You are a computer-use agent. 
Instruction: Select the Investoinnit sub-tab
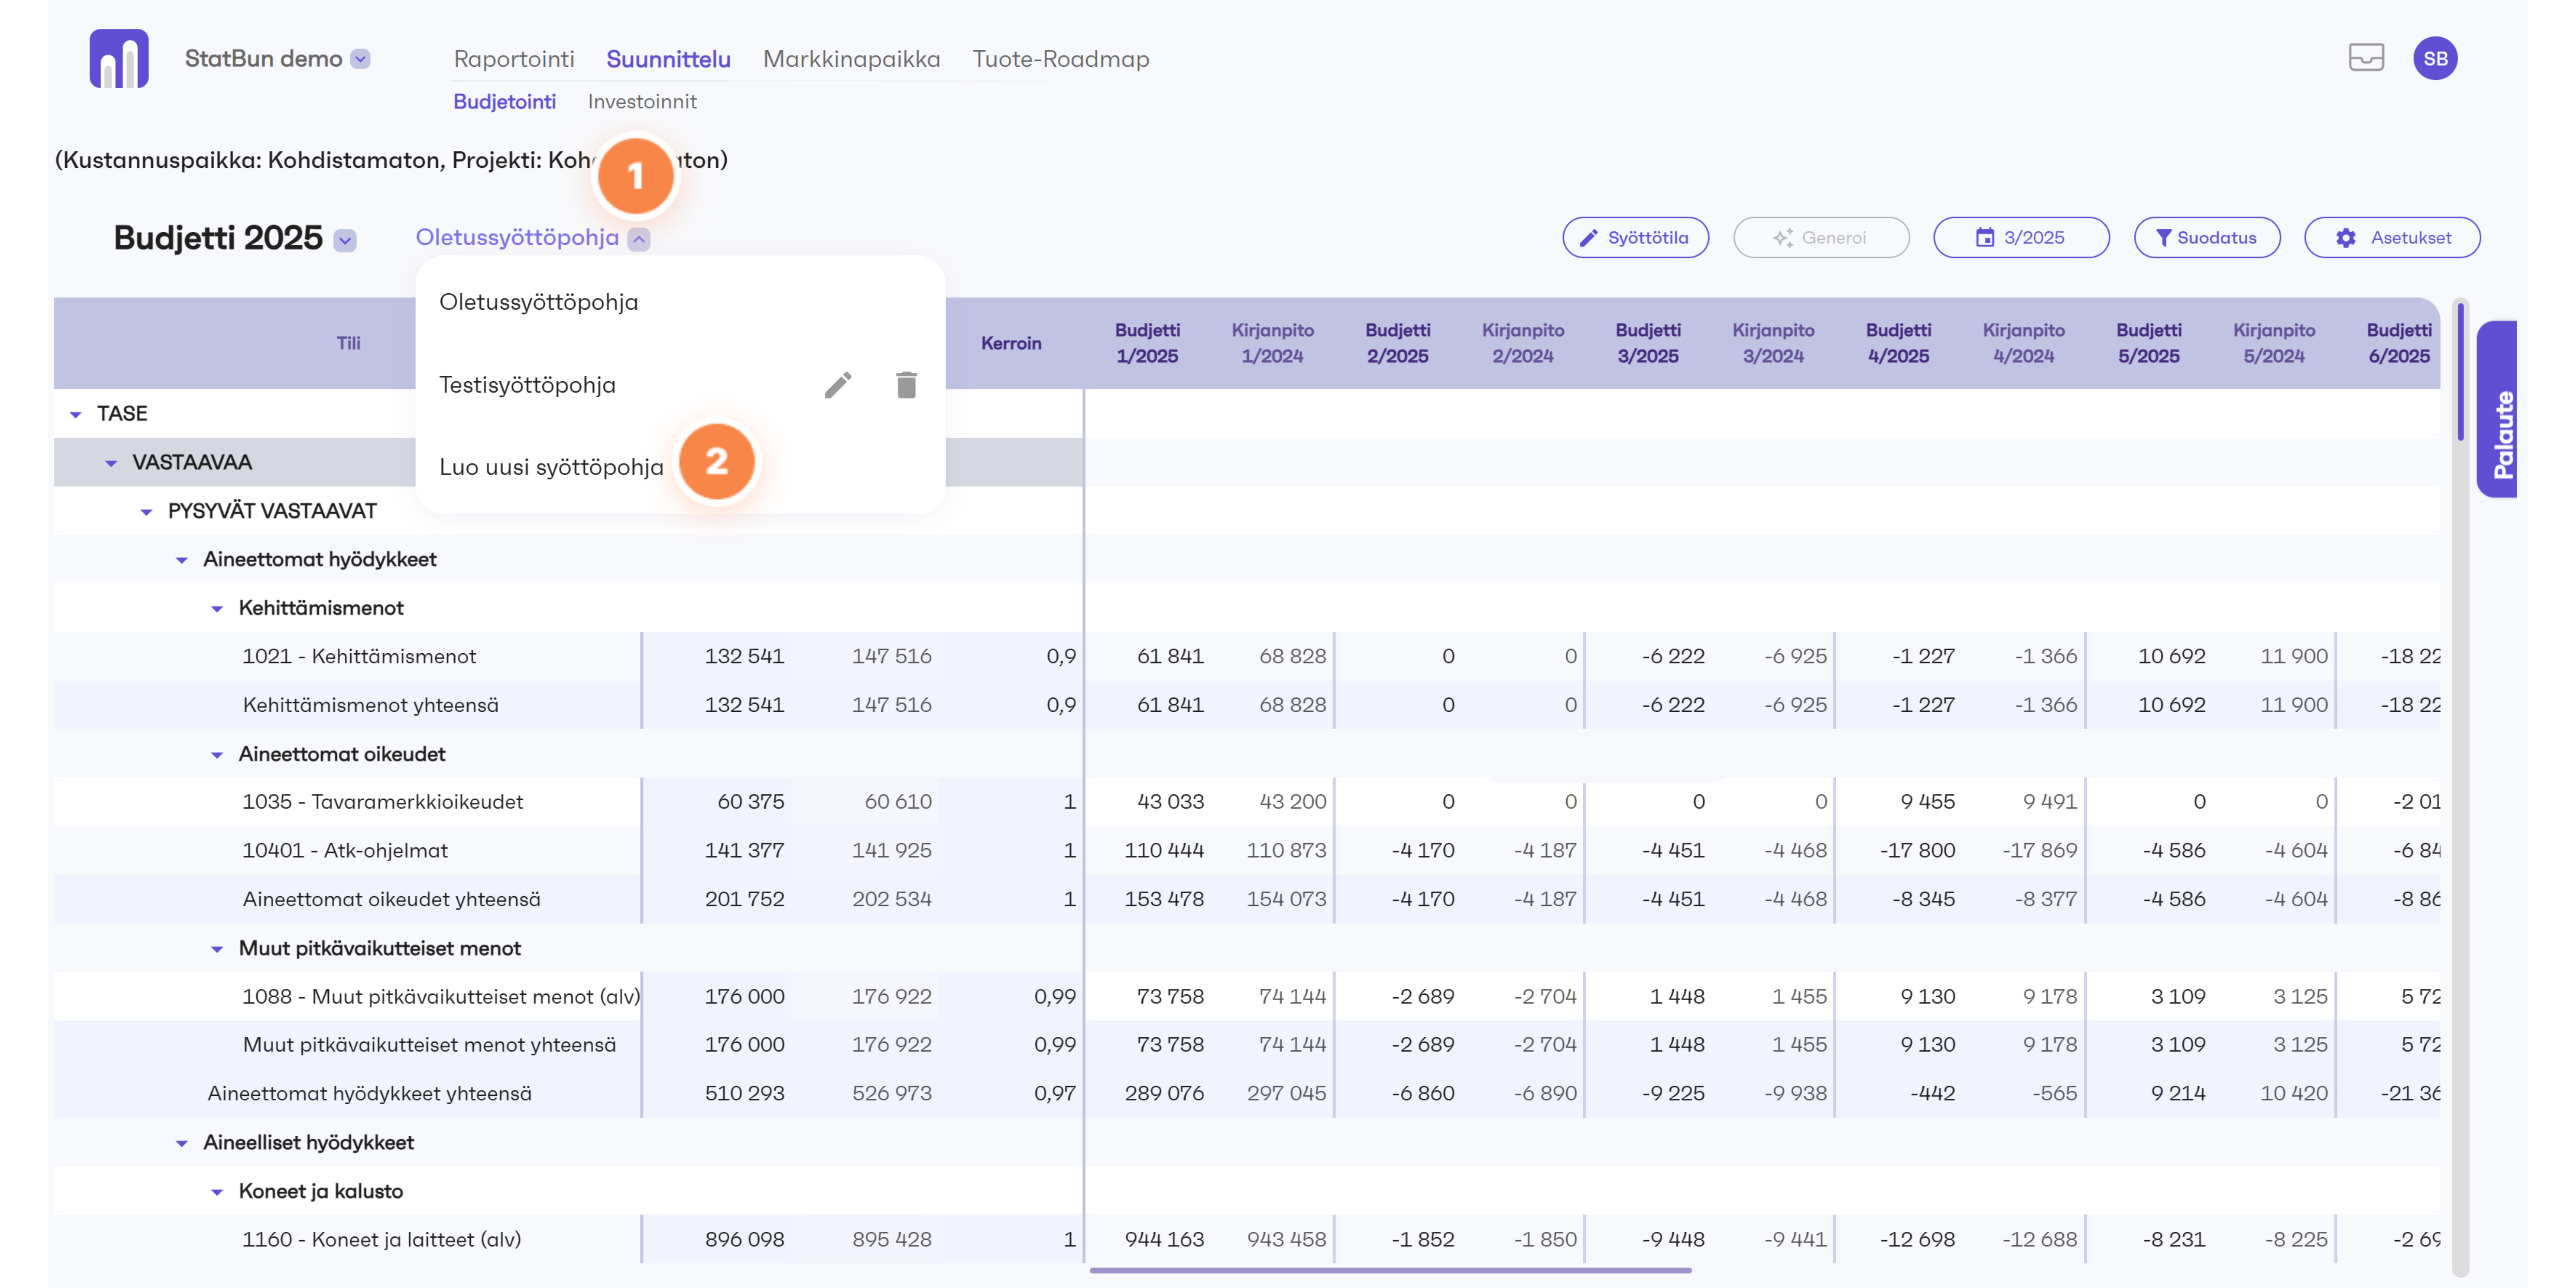642,102
